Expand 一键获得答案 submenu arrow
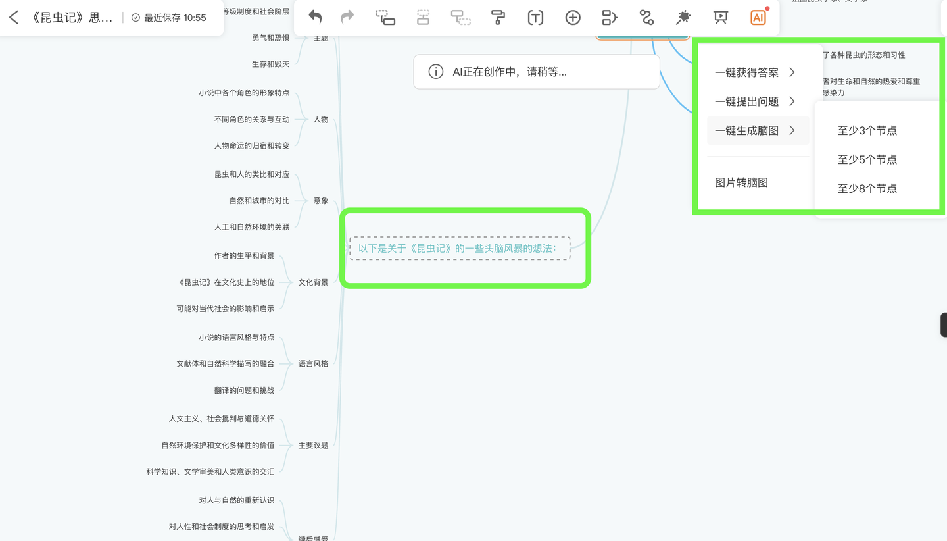 pyautogui.click(x=792, y=72)
